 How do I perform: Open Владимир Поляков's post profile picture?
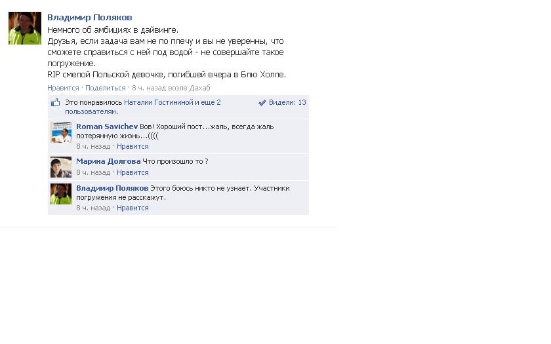25,28
